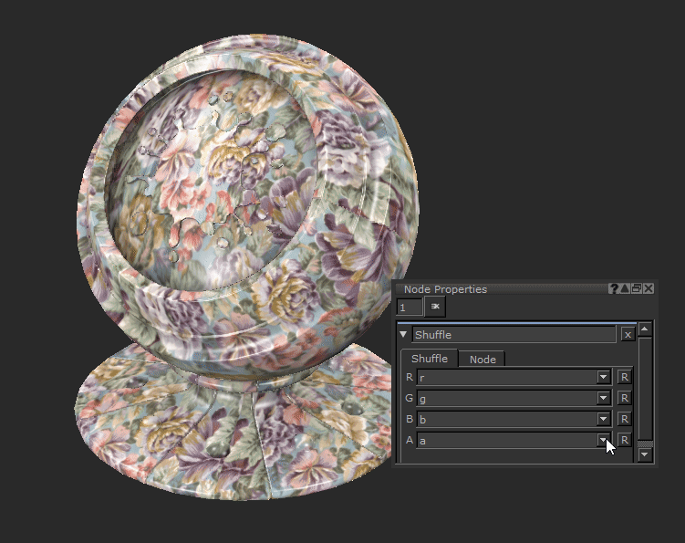Screen dimensions: 685x543
Task: Float the Node Properties panel via restore icon
Action: click(x=637, y=288)
